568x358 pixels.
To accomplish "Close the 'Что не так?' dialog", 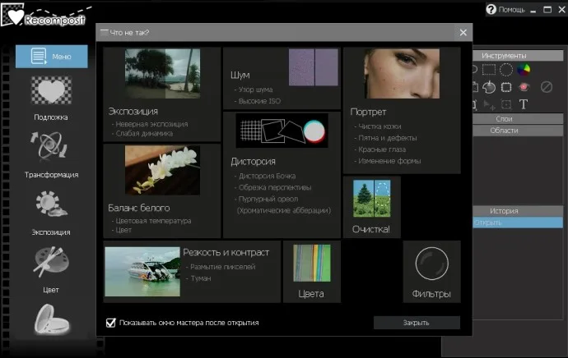I will coord(463,33).
